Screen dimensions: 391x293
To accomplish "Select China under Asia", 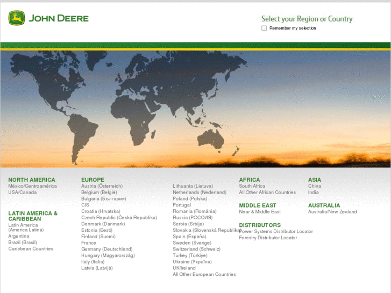I will coord(315,186).
